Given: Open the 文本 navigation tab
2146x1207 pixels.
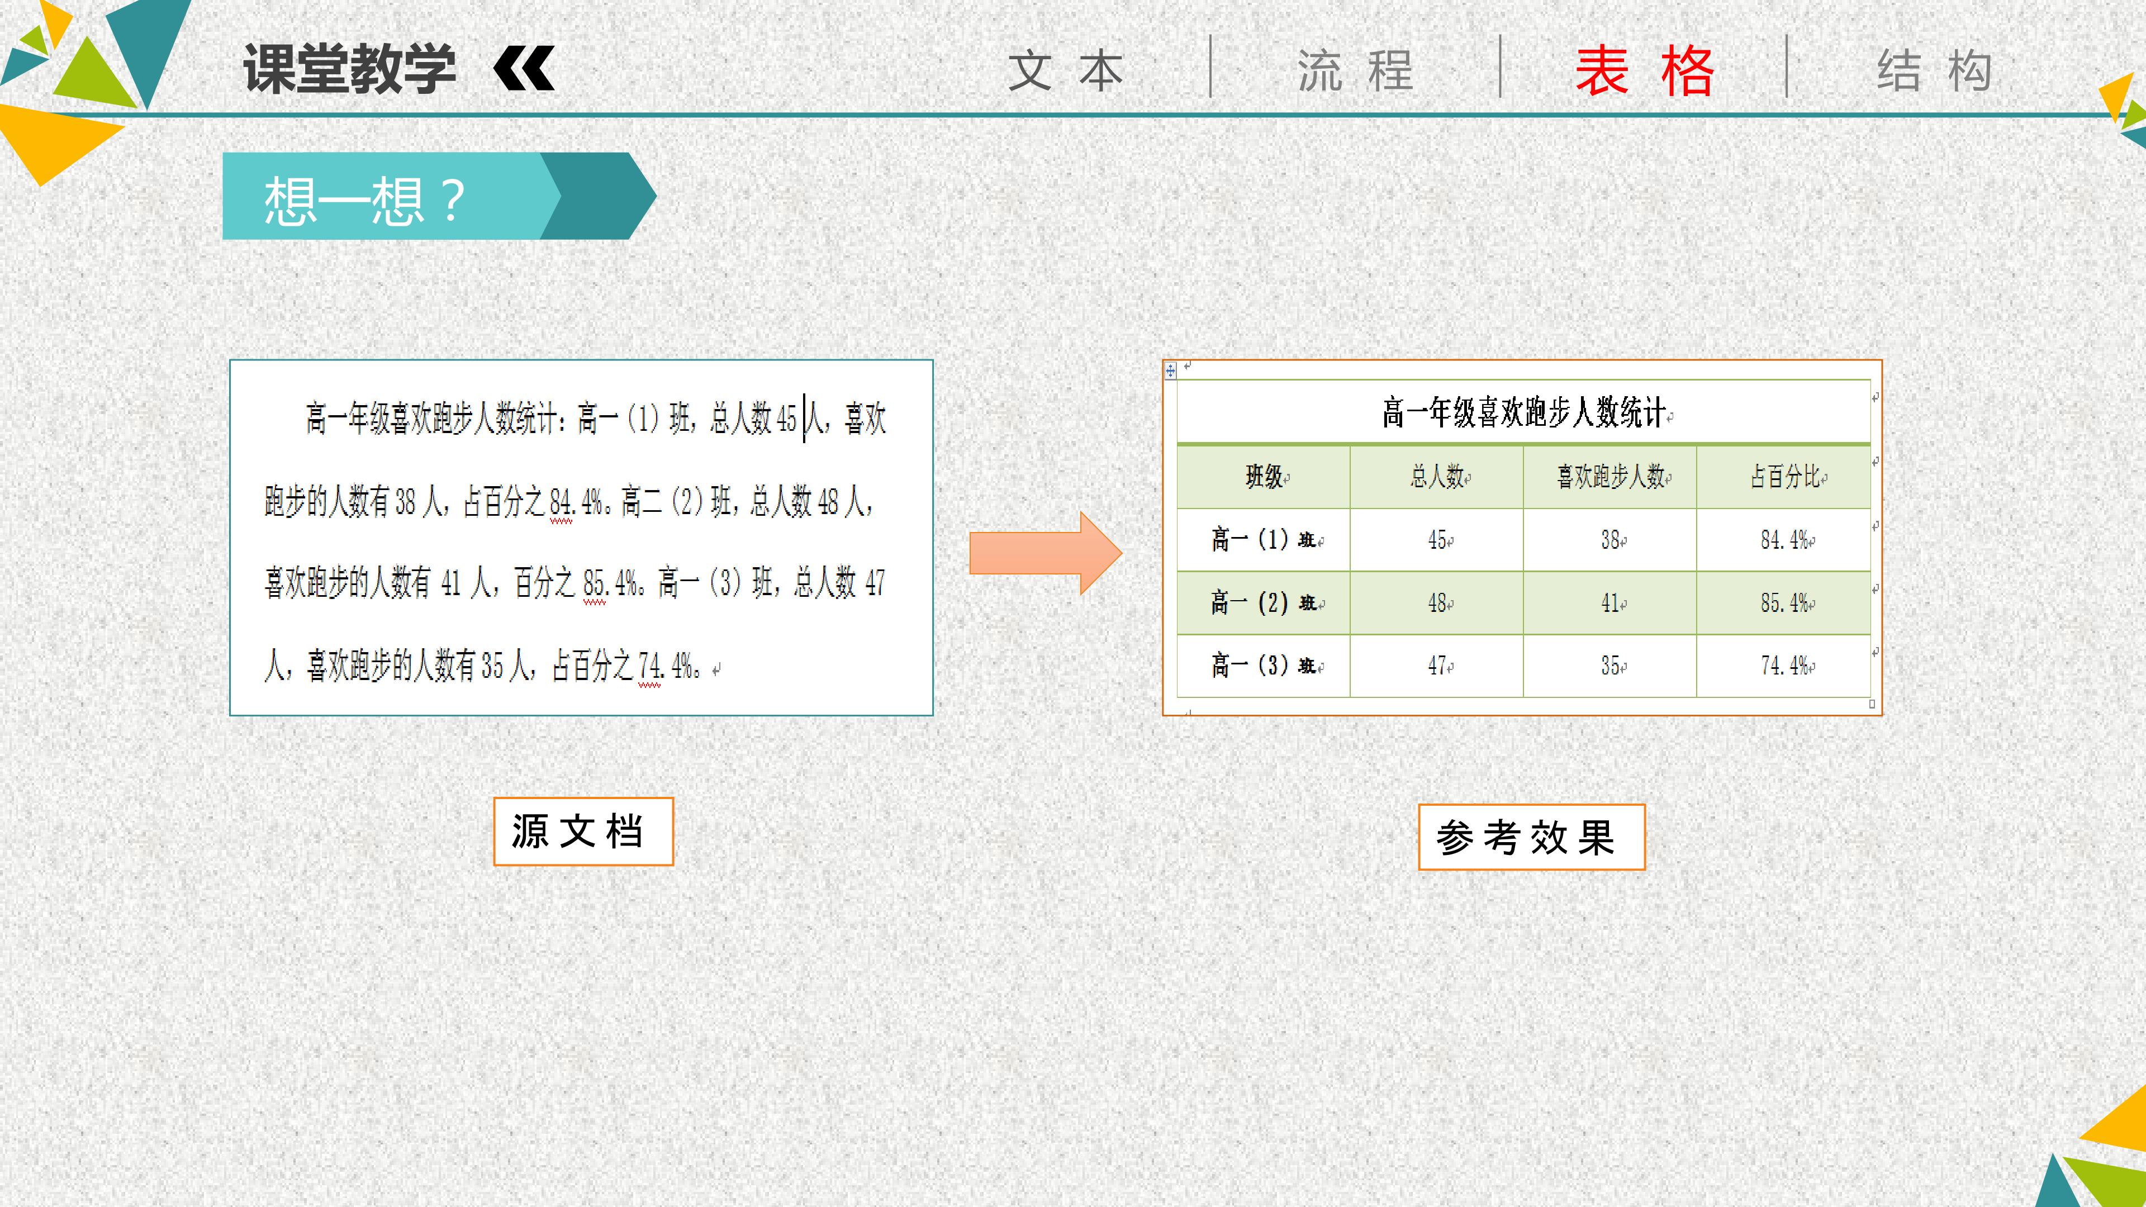Looking at the screenshot, I should tap(1066, 70).
